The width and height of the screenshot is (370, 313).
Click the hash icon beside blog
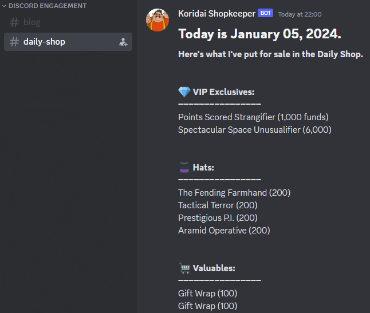coord(14,22)
